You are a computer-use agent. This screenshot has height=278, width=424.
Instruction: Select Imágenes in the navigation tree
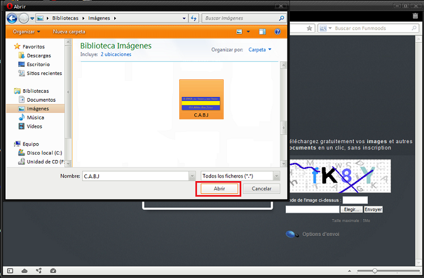pos(37,109)
